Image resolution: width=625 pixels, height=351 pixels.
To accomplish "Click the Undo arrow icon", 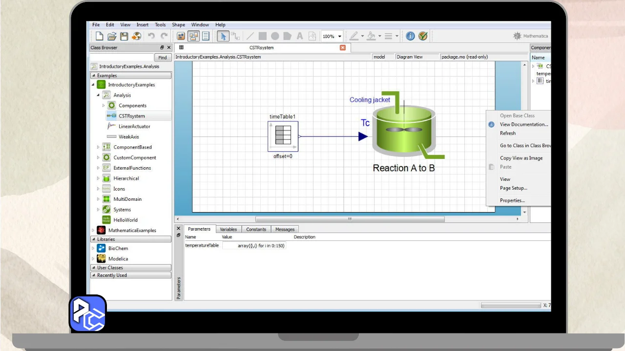I will [x=151, y=36].
